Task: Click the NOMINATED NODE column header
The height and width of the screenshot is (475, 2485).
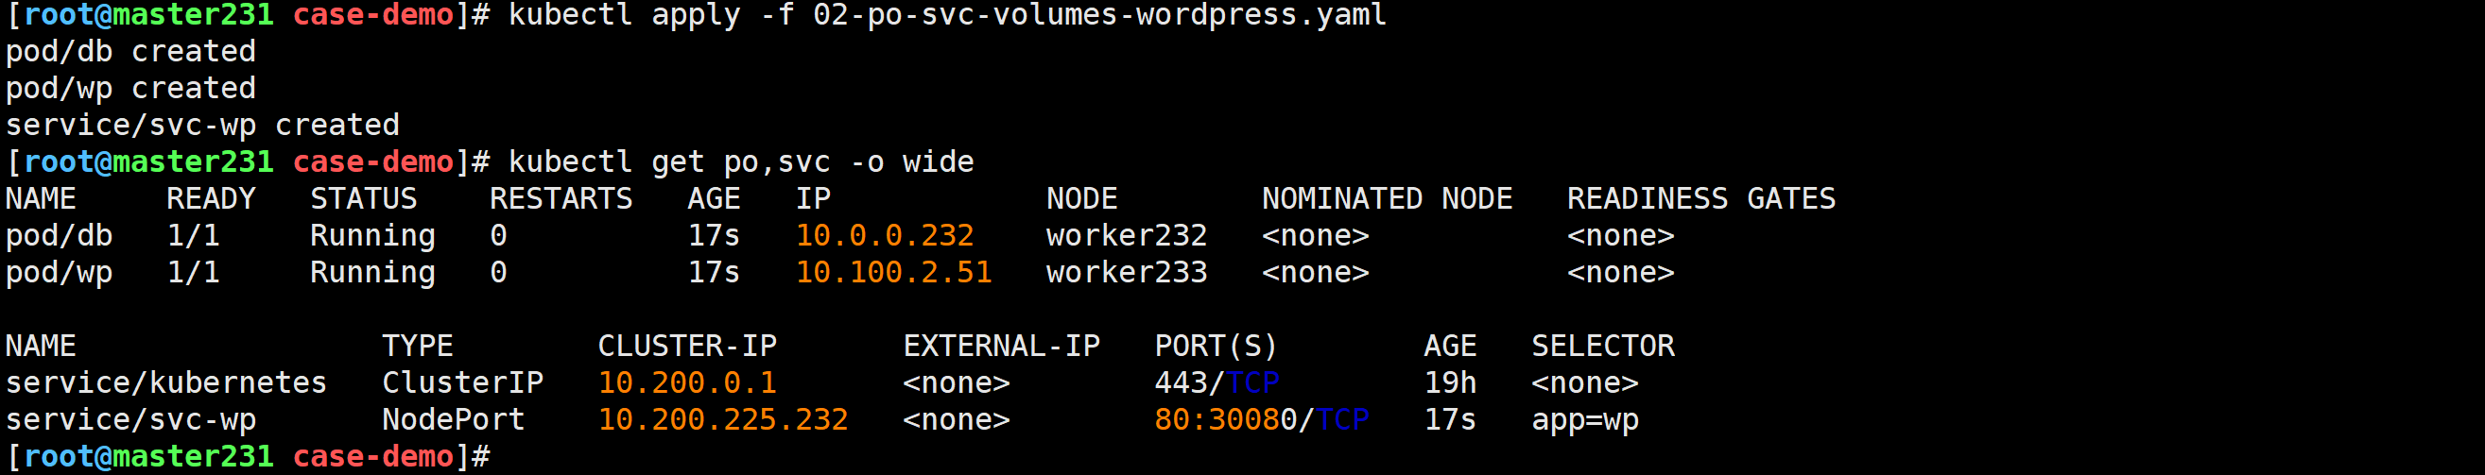Action: 1387,198
